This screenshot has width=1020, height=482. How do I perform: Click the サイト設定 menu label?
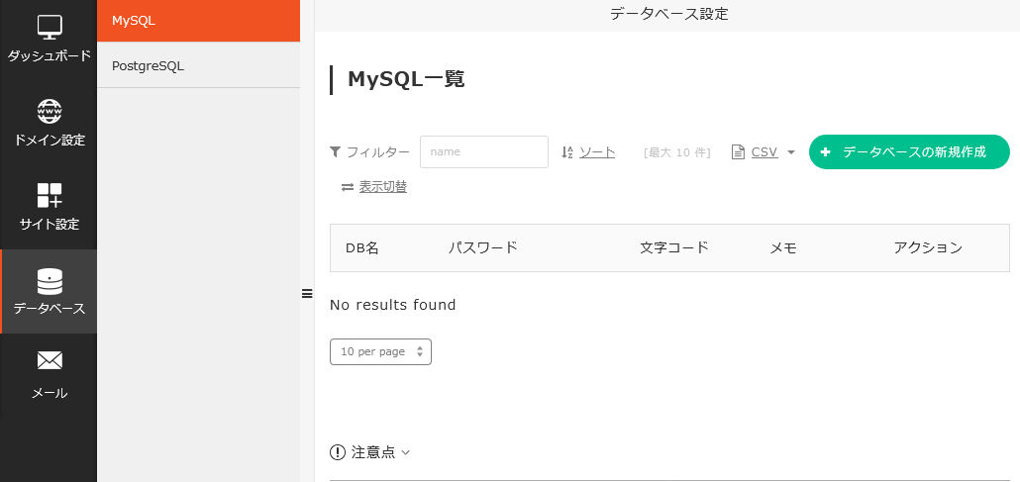click(x=50, y=225)
